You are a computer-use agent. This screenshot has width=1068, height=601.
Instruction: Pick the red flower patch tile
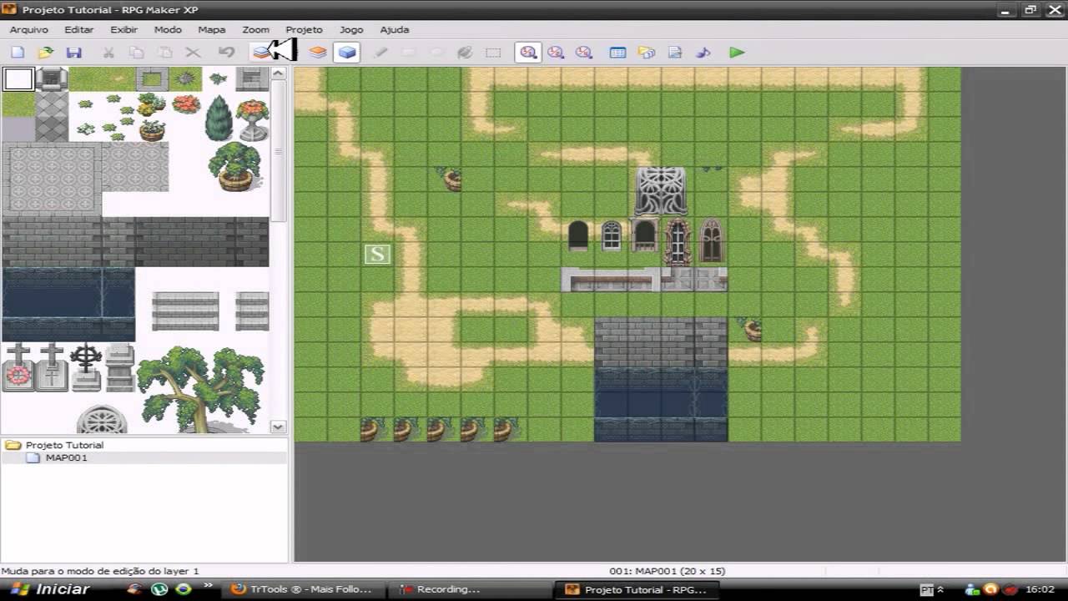pyautogui.click(x=186, y=104)
